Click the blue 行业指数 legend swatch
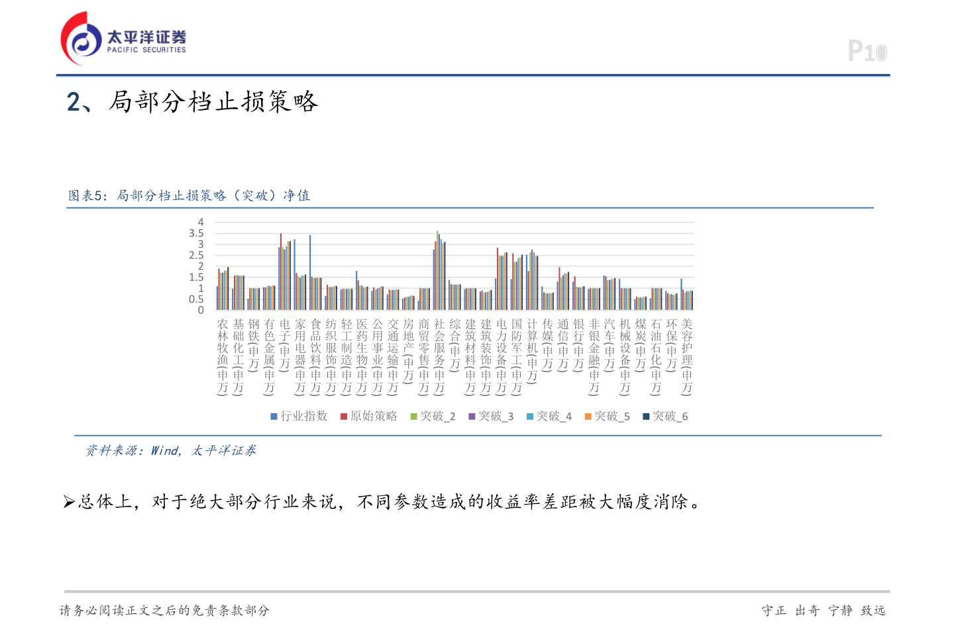 (274, 417)
